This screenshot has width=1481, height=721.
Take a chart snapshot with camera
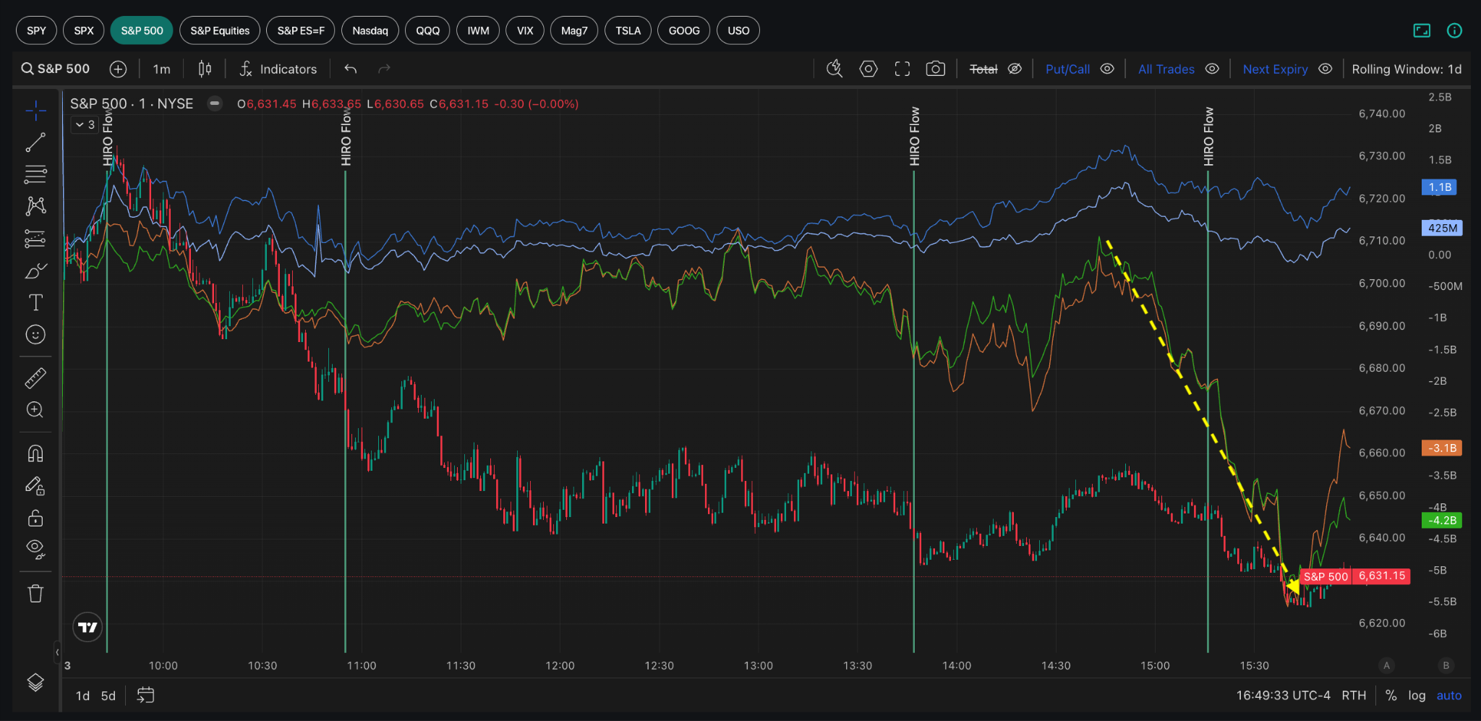(x=936, y=69)
